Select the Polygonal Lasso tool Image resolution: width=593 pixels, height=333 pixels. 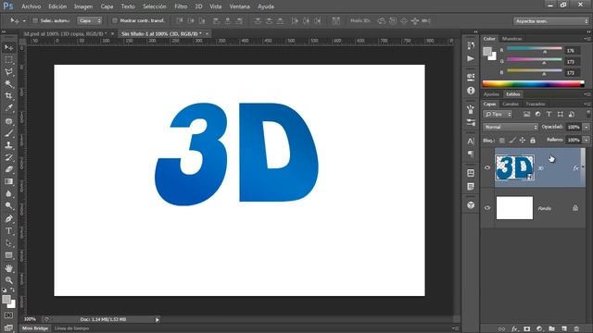coord(8,72)
